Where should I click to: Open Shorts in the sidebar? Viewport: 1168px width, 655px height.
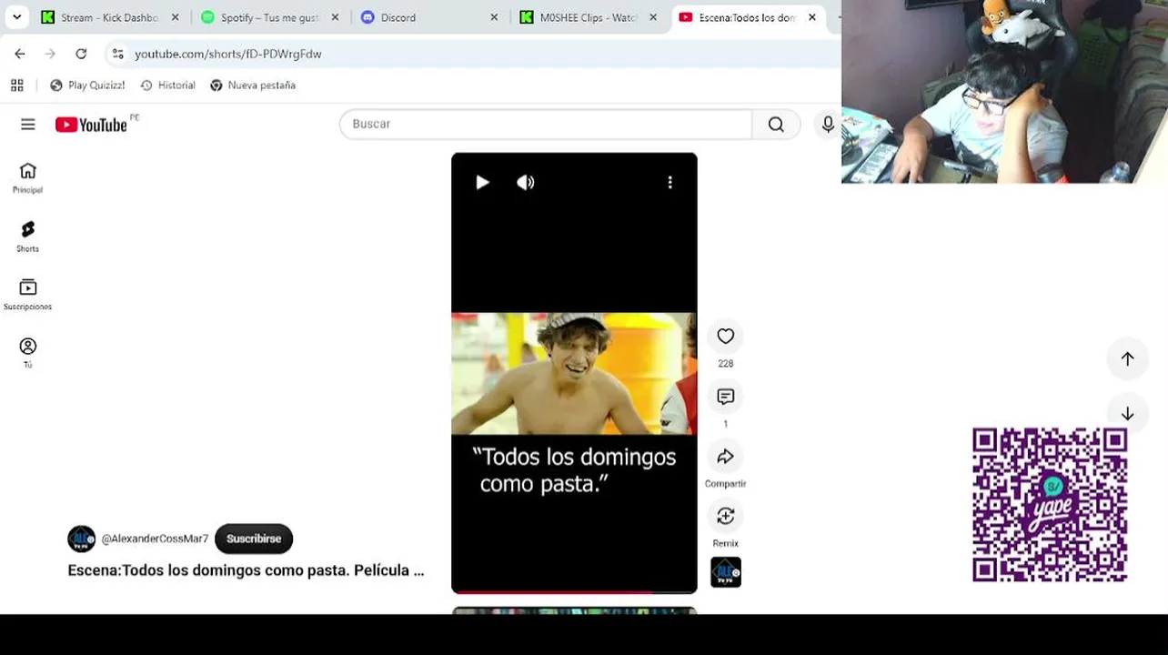point(28,237)
